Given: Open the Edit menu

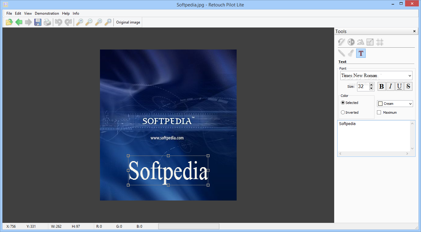Looking at the screenshot, I should click(18, 13).
